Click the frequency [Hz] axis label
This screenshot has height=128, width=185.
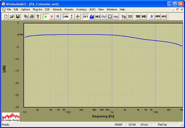pos(103,116)
